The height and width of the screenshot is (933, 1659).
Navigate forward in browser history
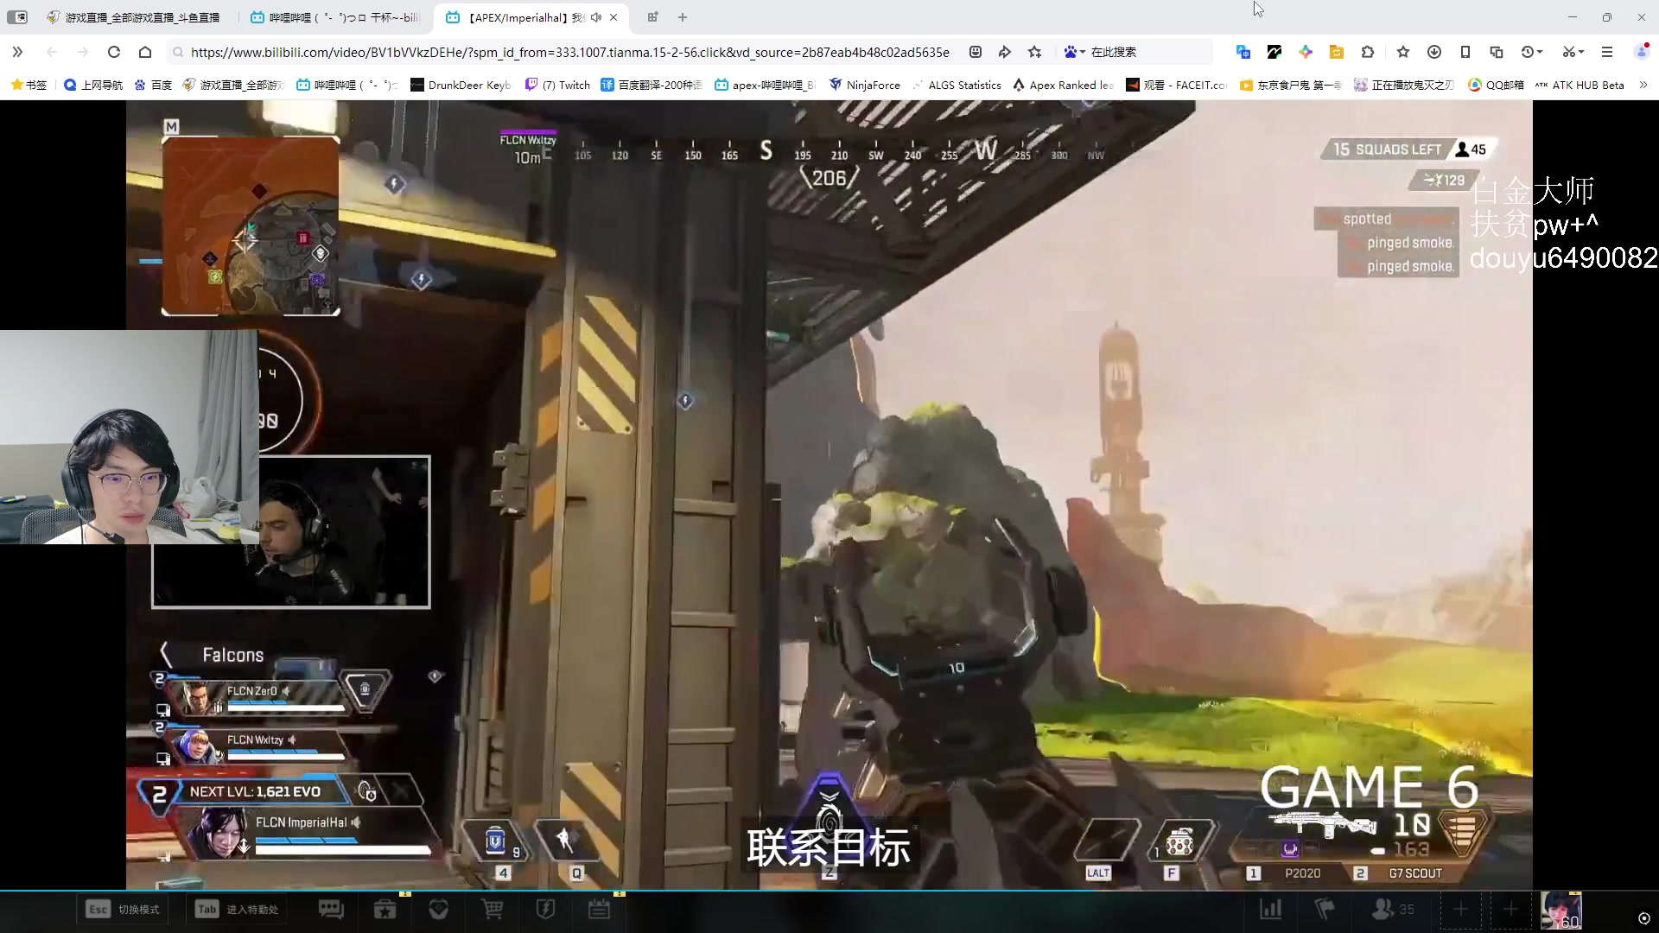click(x=82, y=52)
